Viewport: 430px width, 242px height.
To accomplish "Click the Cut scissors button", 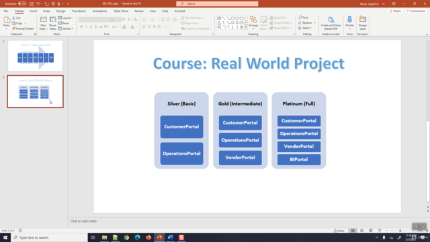I will (x=16, y=18).
